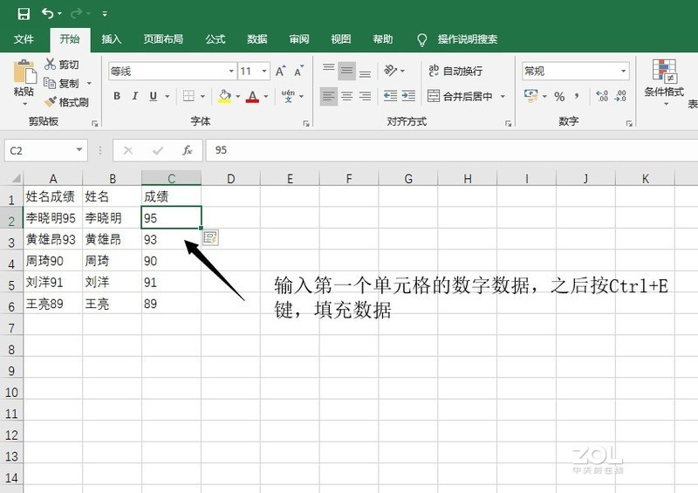Click the middle align icon
Image resolution: width=698 pixels, height=493 pixels.
346,71
